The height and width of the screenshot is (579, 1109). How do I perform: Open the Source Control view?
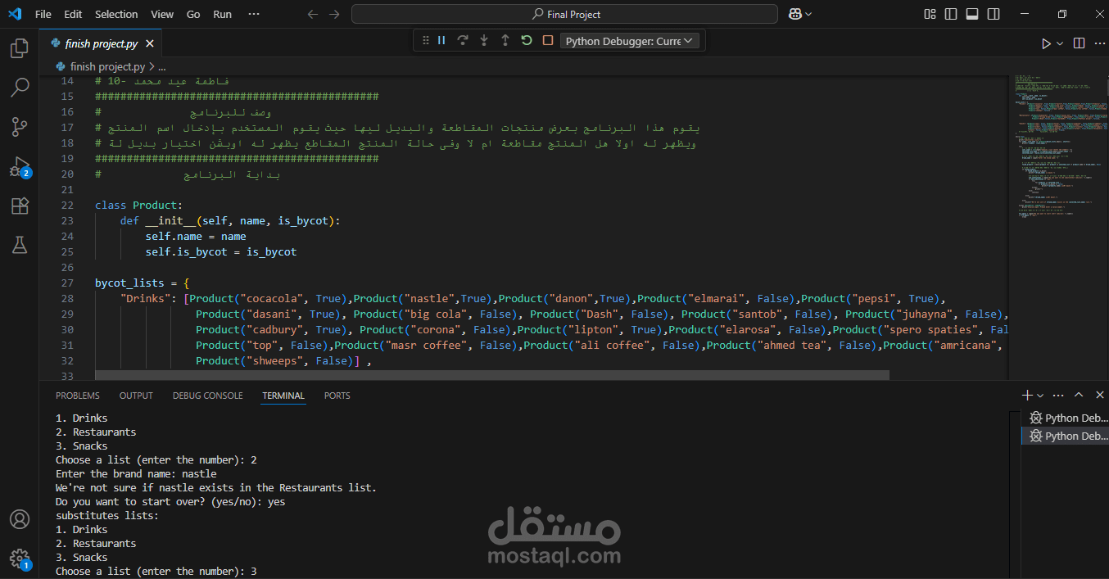coord(20,126)
